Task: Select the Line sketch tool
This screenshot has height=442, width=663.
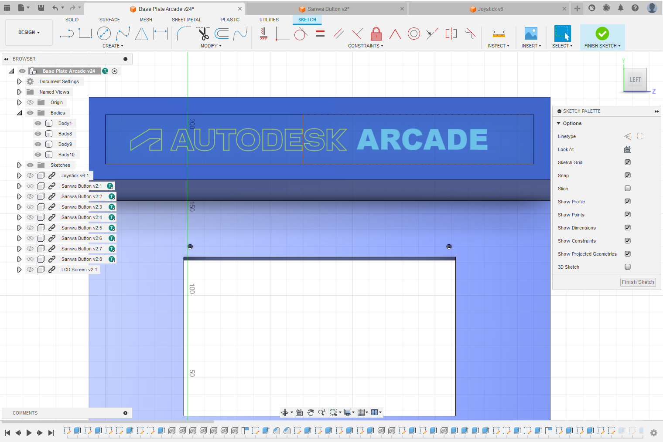Action: coord(66,33)
